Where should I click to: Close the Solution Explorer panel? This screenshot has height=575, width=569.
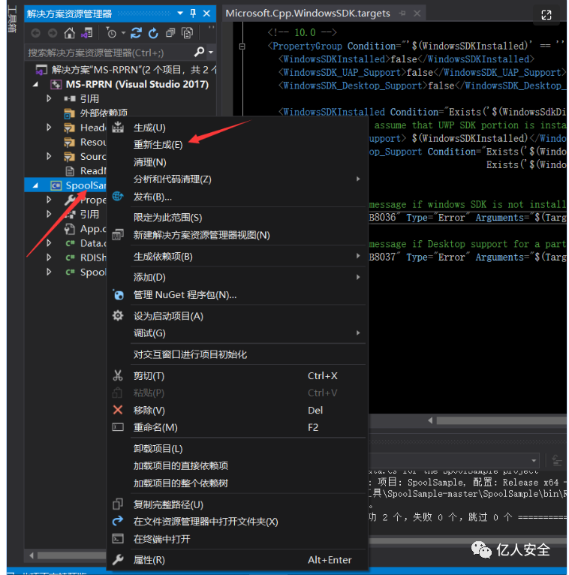[206, 14]
